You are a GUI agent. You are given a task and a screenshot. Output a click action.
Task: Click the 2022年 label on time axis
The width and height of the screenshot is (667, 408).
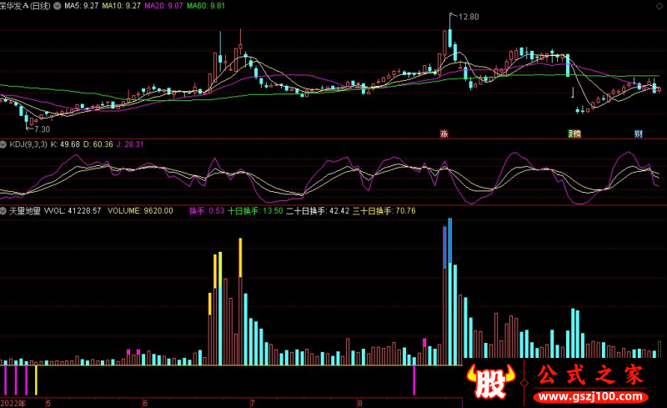click(13, 403)
